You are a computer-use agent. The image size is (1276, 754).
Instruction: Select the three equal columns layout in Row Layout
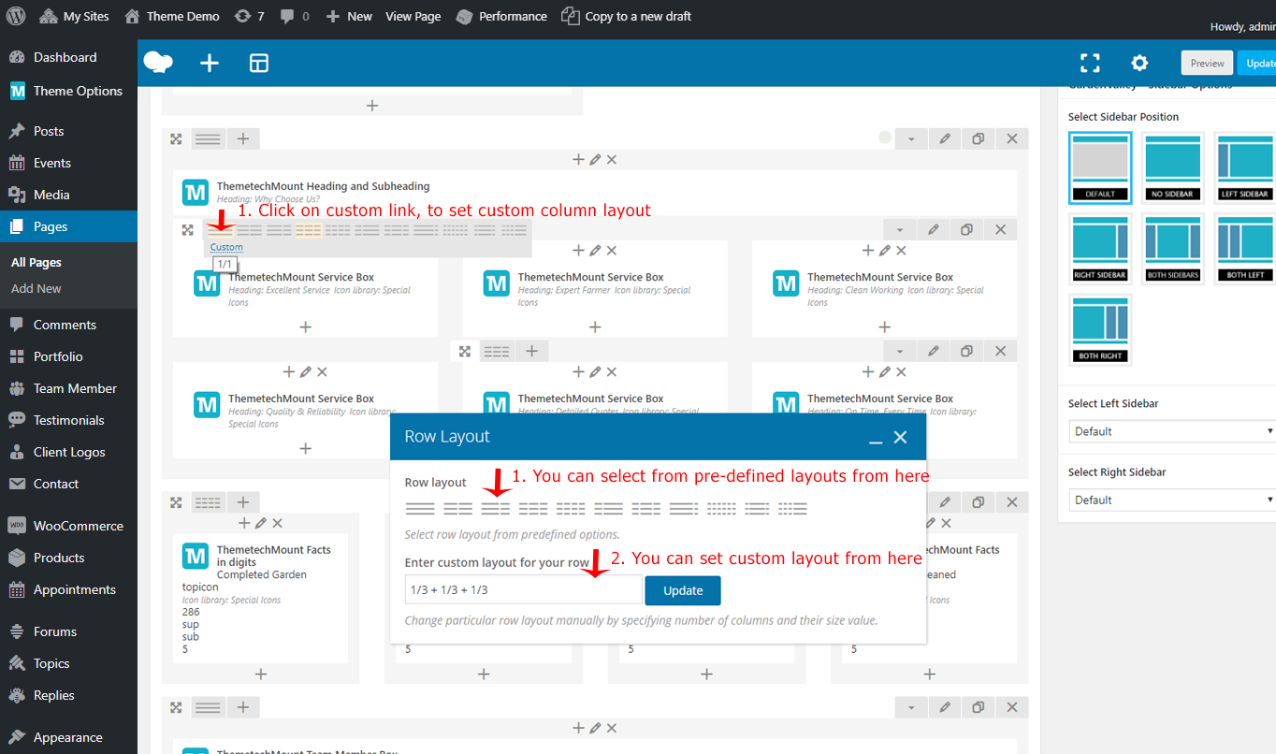tap(496, 509)
